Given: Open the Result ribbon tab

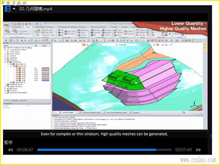Looking at the screenshot, I should 125,27.
